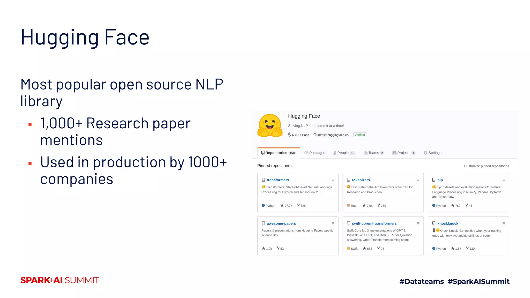Click the Repositories book icon

(x=263, y=153)
